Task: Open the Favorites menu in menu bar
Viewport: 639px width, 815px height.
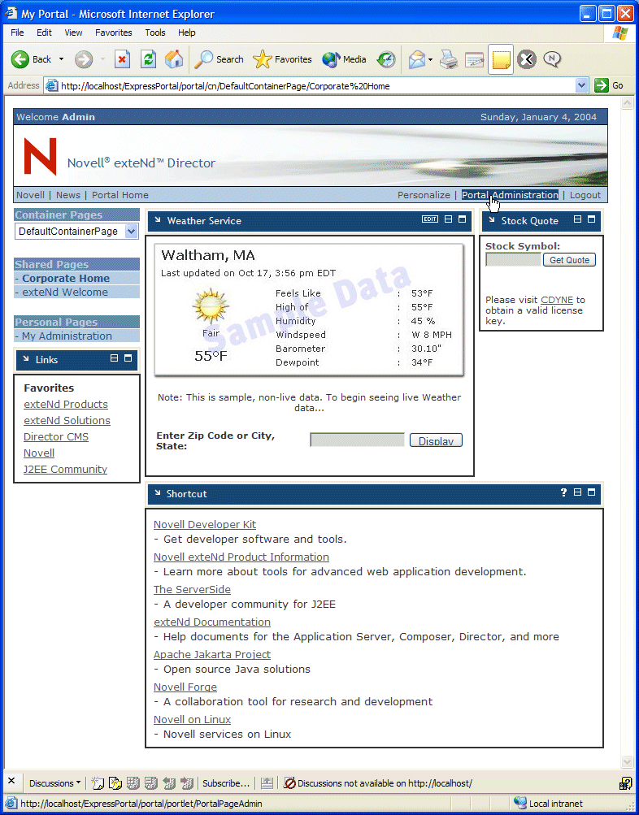Action: click(113, 33)
